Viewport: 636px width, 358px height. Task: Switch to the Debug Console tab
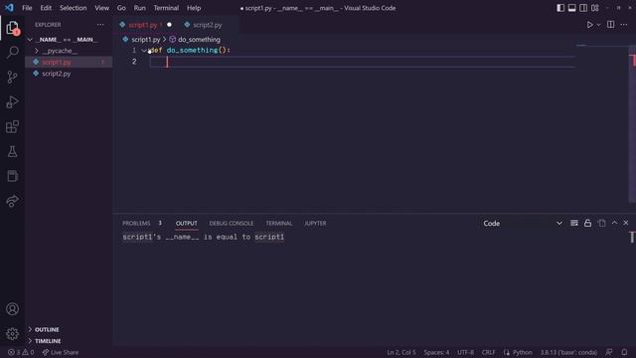point(232,223)
